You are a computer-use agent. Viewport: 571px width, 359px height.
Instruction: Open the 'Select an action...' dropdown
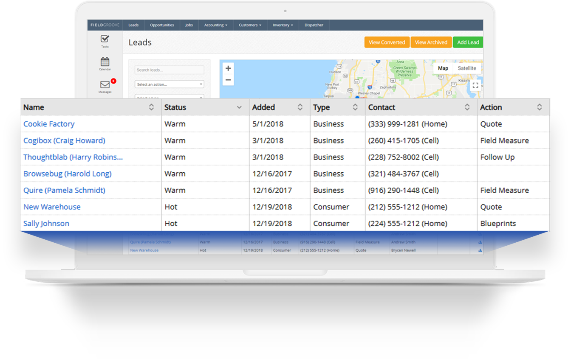(170, 84)
